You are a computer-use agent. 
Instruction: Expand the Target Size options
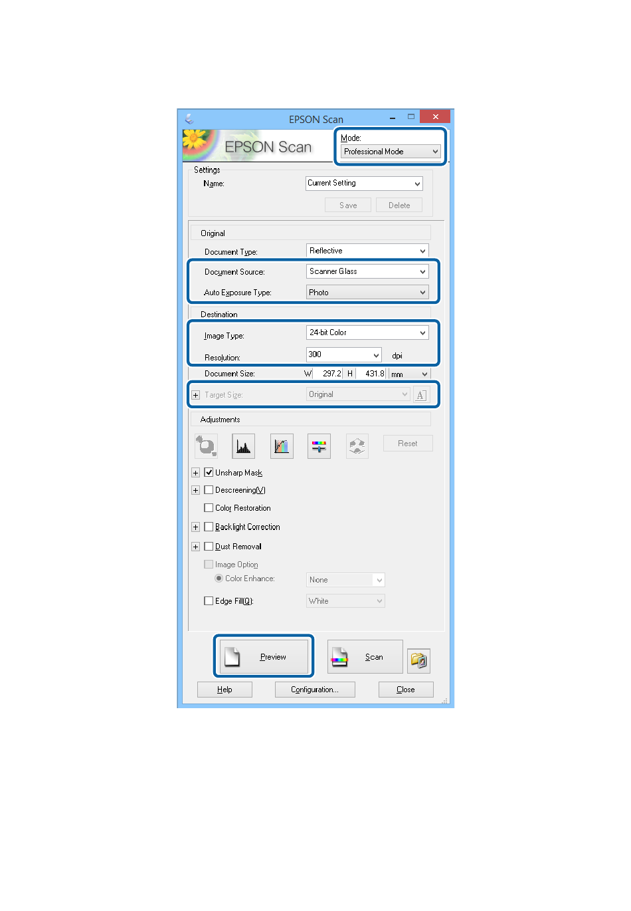pyautogui.click(x=195, y=395)
